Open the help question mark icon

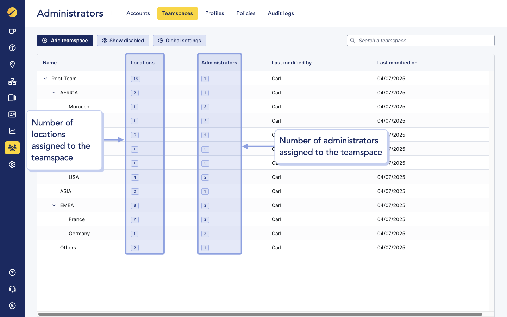tap(12, 273)
